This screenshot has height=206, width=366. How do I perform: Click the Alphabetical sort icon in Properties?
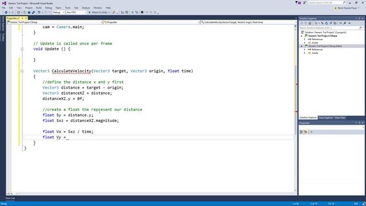click(306, 132)
